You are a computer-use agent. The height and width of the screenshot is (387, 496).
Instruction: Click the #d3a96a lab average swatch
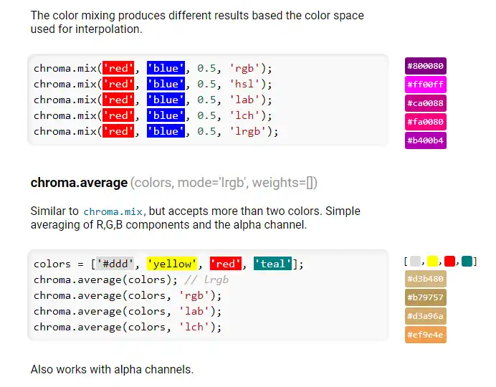pos(426,316)
